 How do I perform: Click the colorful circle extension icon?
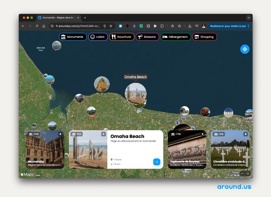click(x=148, y=26)
